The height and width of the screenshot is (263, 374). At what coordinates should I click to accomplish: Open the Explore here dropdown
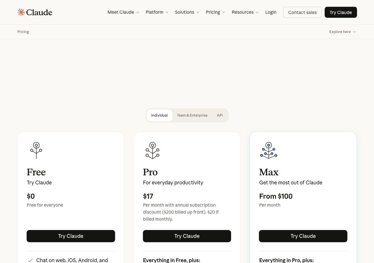[x=342, y=32]
